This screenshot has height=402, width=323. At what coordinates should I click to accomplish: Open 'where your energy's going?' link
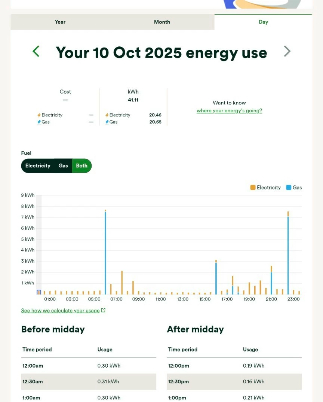(229, 111)
